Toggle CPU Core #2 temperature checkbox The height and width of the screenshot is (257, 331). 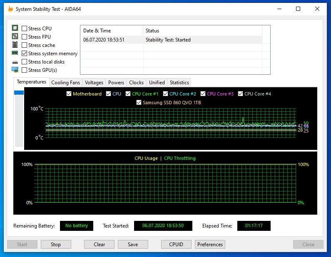pos(166,94)
